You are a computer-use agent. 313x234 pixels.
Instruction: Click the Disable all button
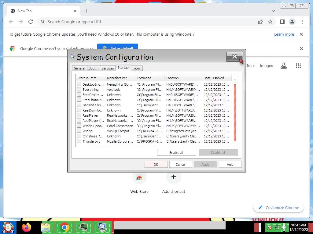coord(218,152)
